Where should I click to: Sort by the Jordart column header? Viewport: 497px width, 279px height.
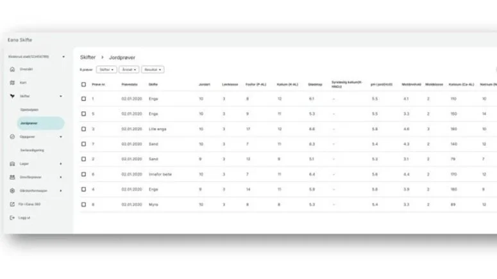coord(205,84)
